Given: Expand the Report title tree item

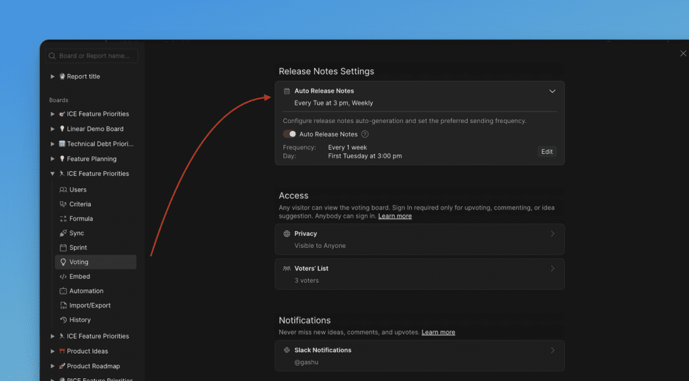Looking at the screenshot, I should coord(52,77).
